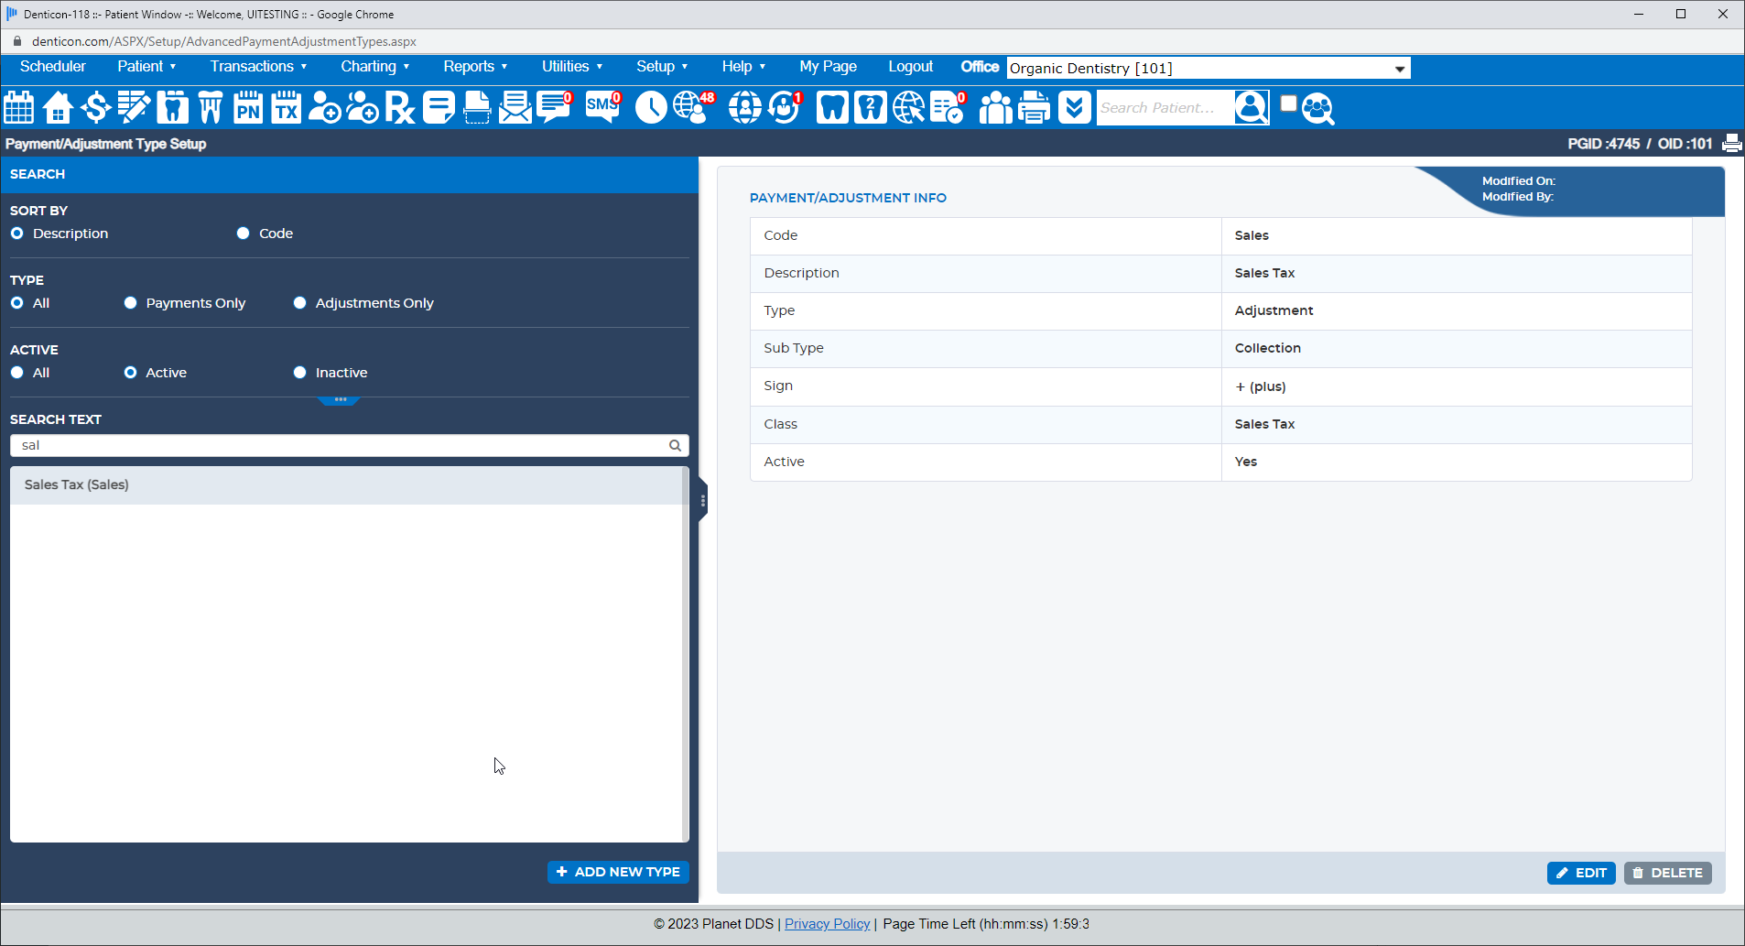Click the checklist document icon with 0 badge
This screenshot has height=946, width=1745.
(948, 107)
